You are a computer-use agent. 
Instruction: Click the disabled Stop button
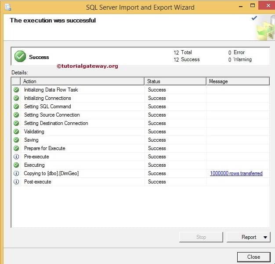click(x=201, y=237)
